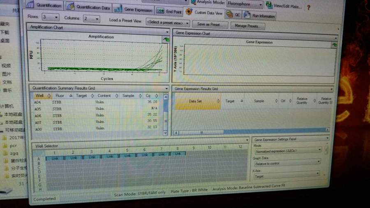Expand Quantification Summary Results Grid selector
370x208 pixels.
tap(166, 89)
